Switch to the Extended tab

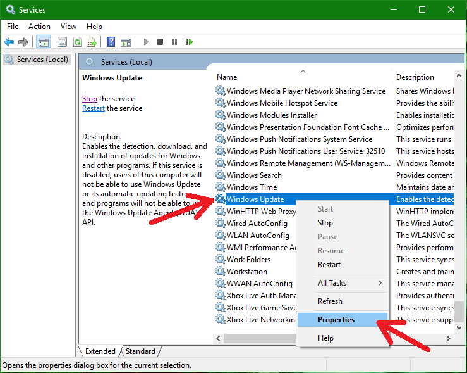pos(100,351)
